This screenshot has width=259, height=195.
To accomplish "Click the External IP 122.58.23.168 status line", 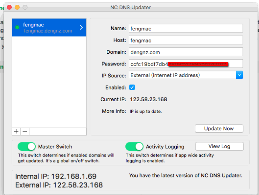I will coord(59,185).
